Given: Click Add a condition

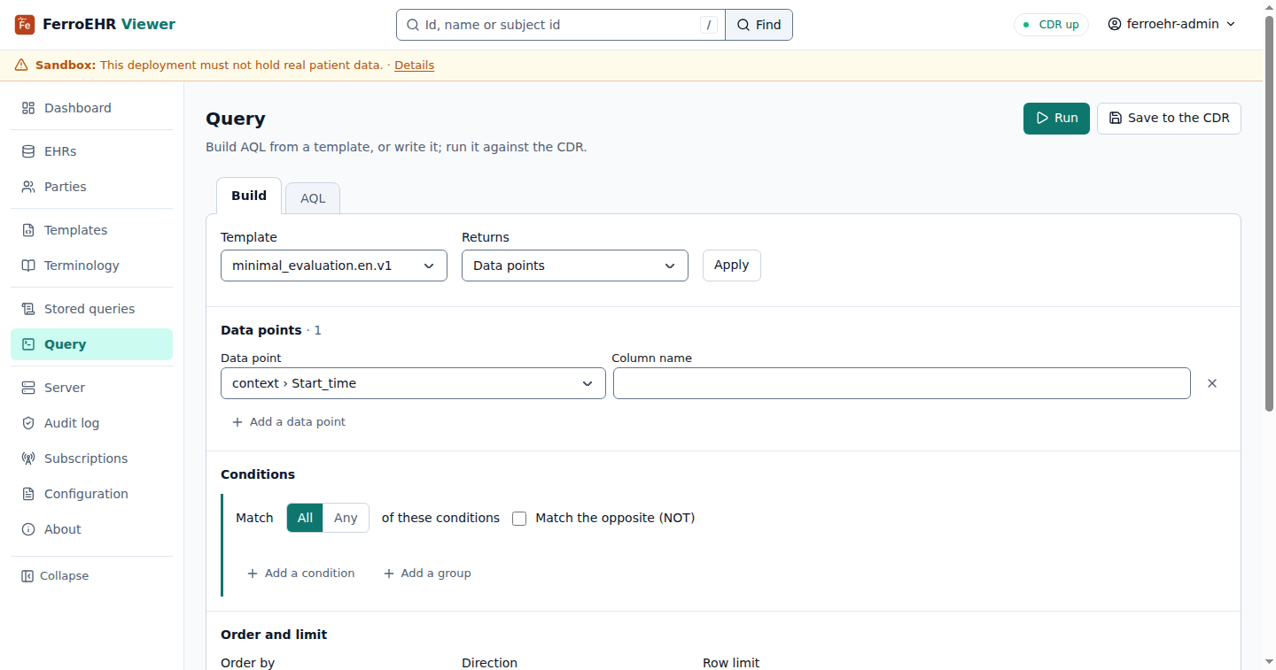Looking at the screenshot, I should [x=300, y=574].
